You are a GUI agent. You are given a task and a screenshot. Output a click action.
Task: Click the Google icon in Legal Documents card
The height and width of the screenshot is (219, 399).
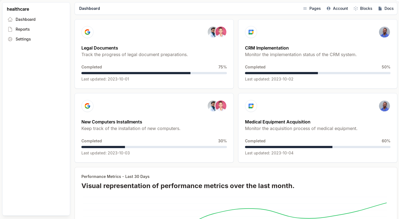[87, 32]
